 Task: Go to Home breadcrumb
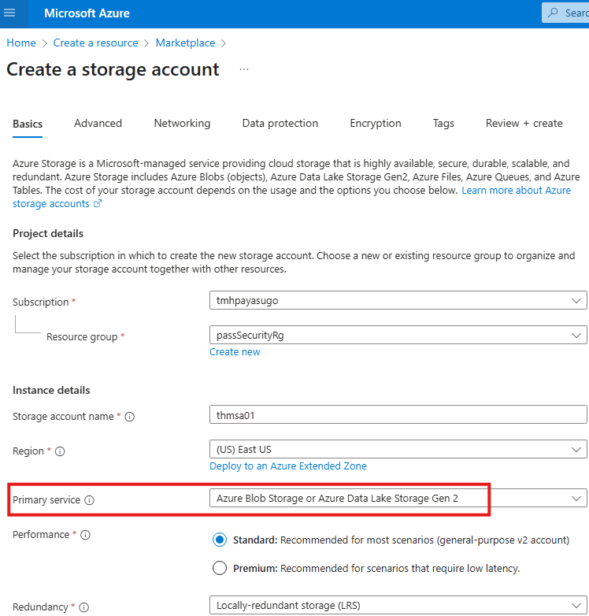(21, 43)
